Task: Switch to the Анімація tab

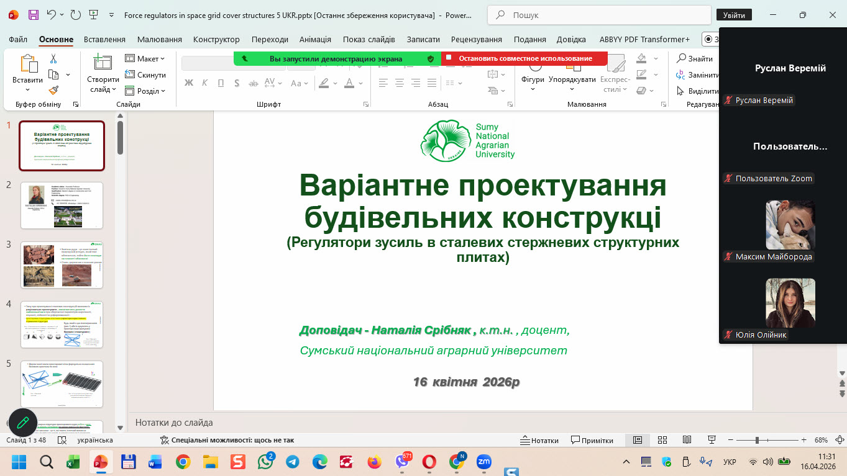Action: (x=315, y=39)
